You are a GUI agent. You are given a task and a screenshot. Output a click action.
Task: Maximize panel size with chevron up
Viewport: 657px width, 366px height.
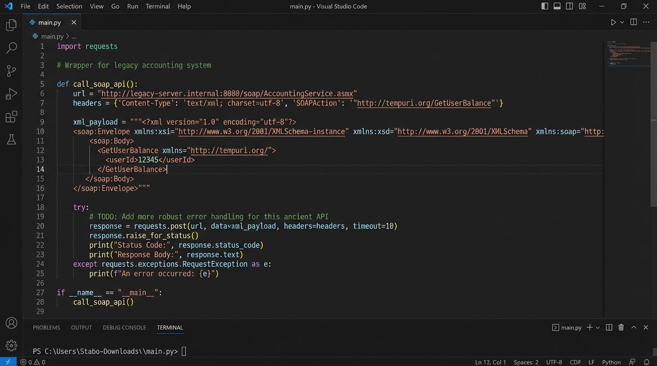634,327
